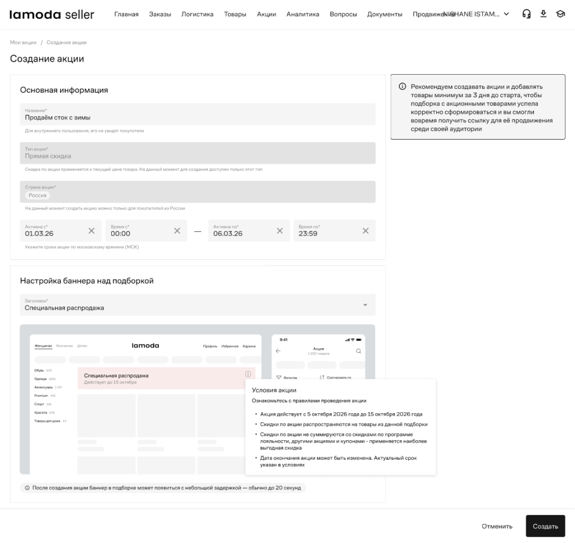Image resolution: width=575 pixels, height=543 pixels.
Task: Click the info icon in recommendation notice
Action: (402, 86)
